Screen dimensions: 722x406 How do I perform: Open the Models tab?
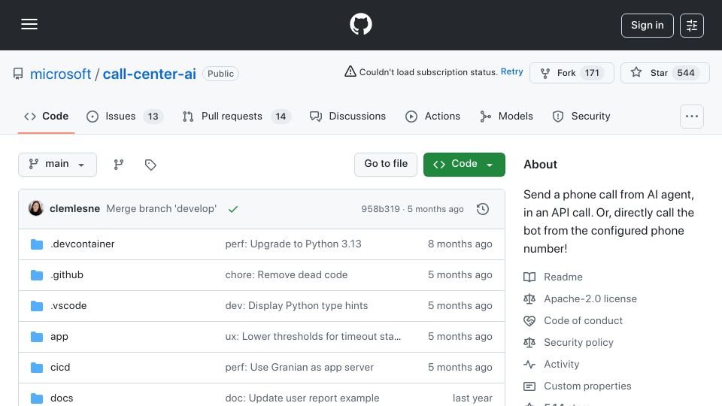pyautogui.click(x=506, y=117)
